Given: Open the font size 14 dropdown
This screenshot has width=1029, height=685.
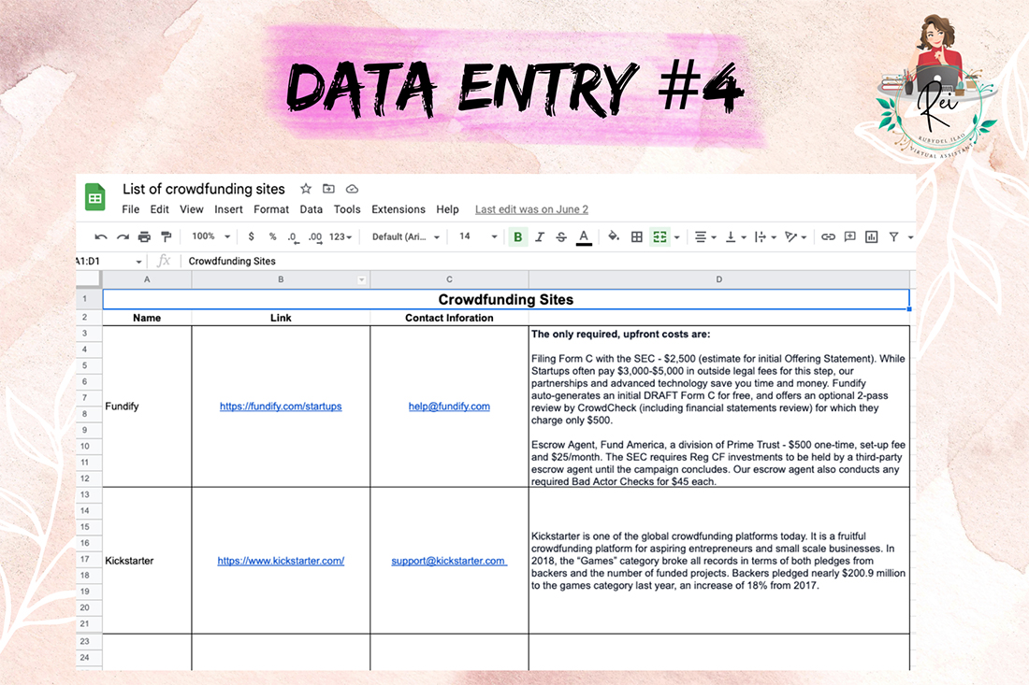Looking at the screenshot, I should [478, 236].
